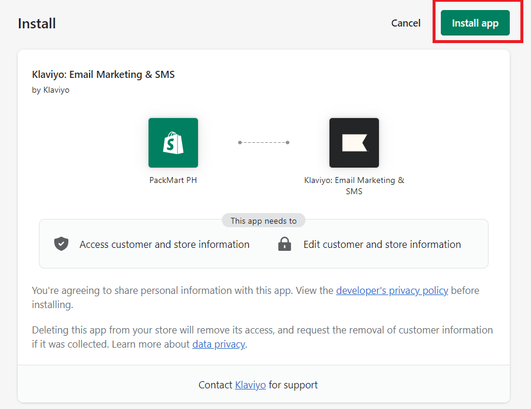Open the Klaviyo support link
The height and width of the screenshot is (409, 531).
pos(250,385)
